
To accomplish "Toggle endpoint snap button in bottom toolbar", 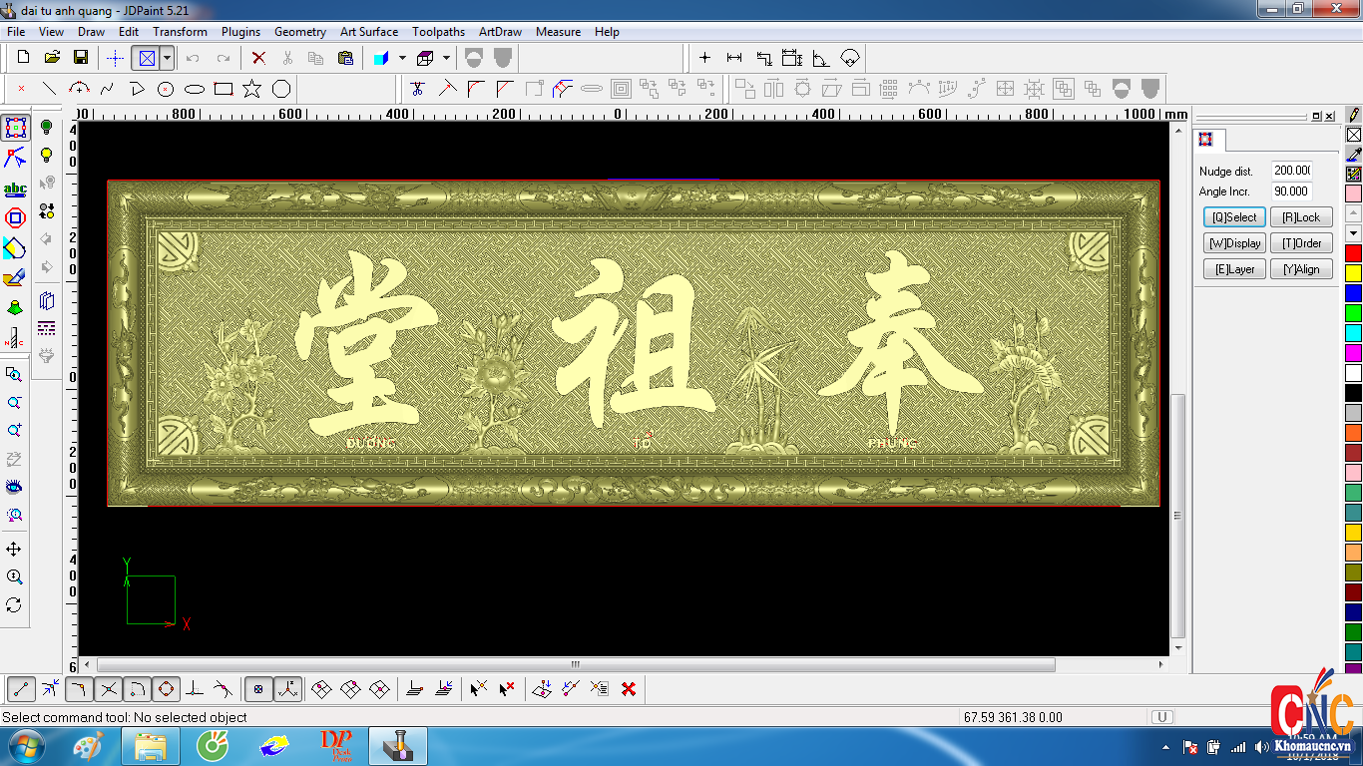I will (x=22, y=688).
